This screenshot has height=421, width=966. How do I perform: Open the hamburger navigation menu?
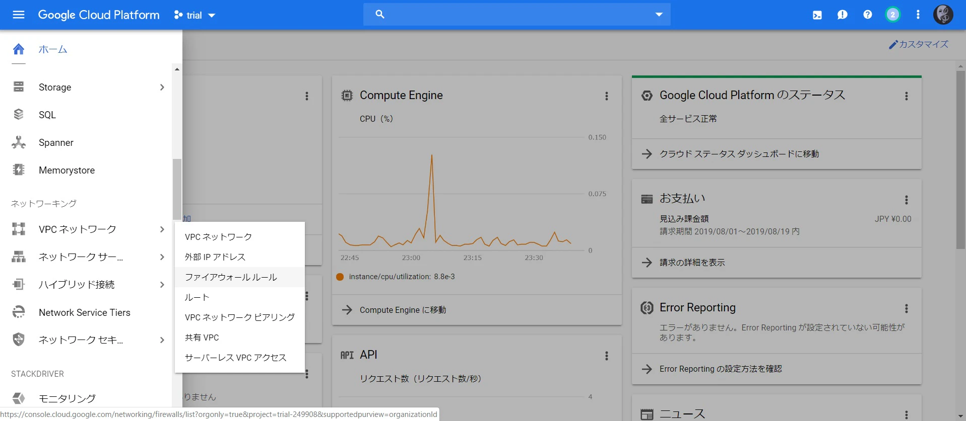tap(19, 15)
